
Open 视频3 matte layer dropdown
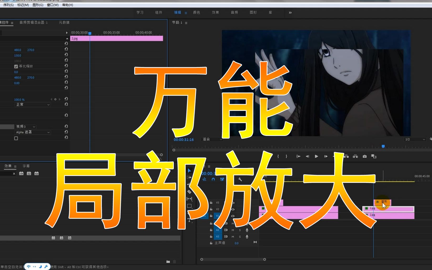pyautogui.click(x=25, y=127)
